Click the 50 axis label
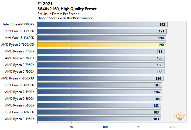191x130 pixels. 71,127
